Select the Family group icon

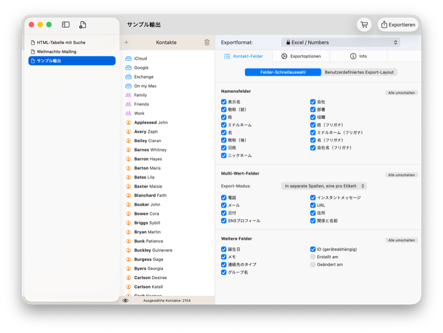coord(129,95)
